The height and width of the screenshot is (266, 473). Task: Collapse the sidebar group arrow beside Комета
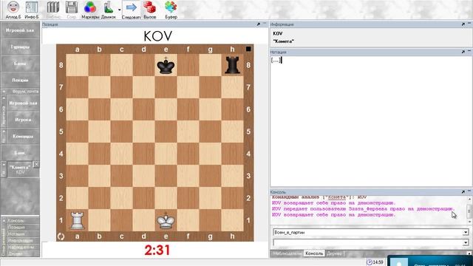pos(4,165)
